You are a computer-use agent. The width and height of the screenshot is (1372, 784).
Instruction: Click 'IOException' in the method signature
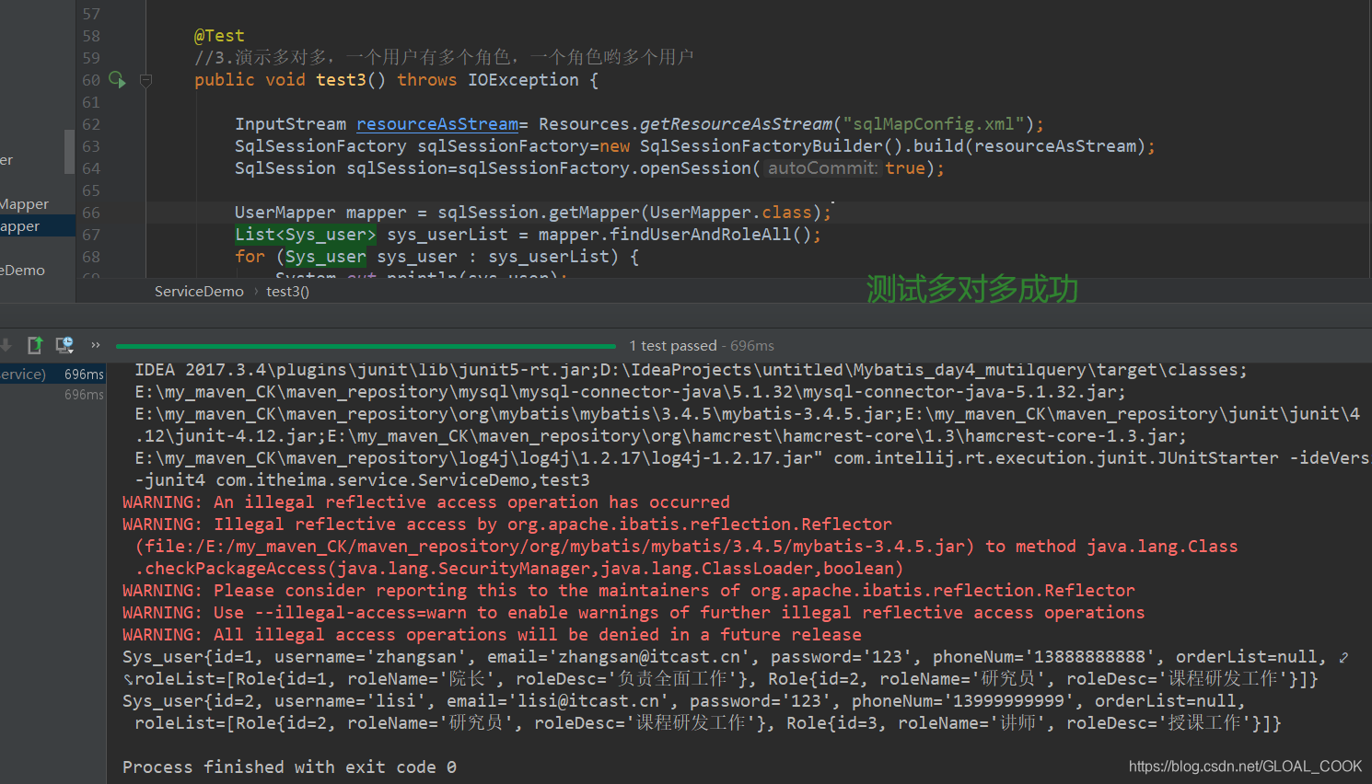point(523,80)
